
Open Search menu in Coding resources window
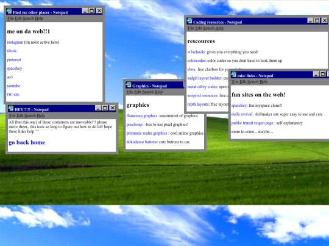(x=208, y=28)
